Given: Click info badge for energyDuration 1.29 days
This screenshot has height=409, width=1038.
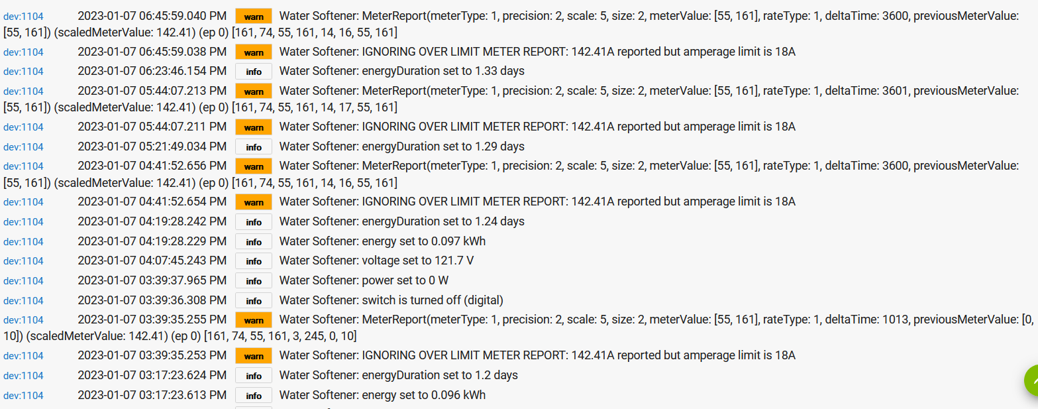Looking at the screenshot, I should [x=254, y=147].
